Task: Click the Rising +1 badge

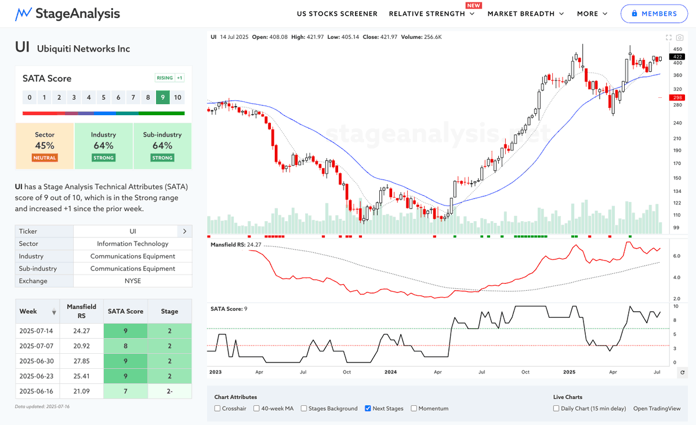Action: [x=169, y=78]
